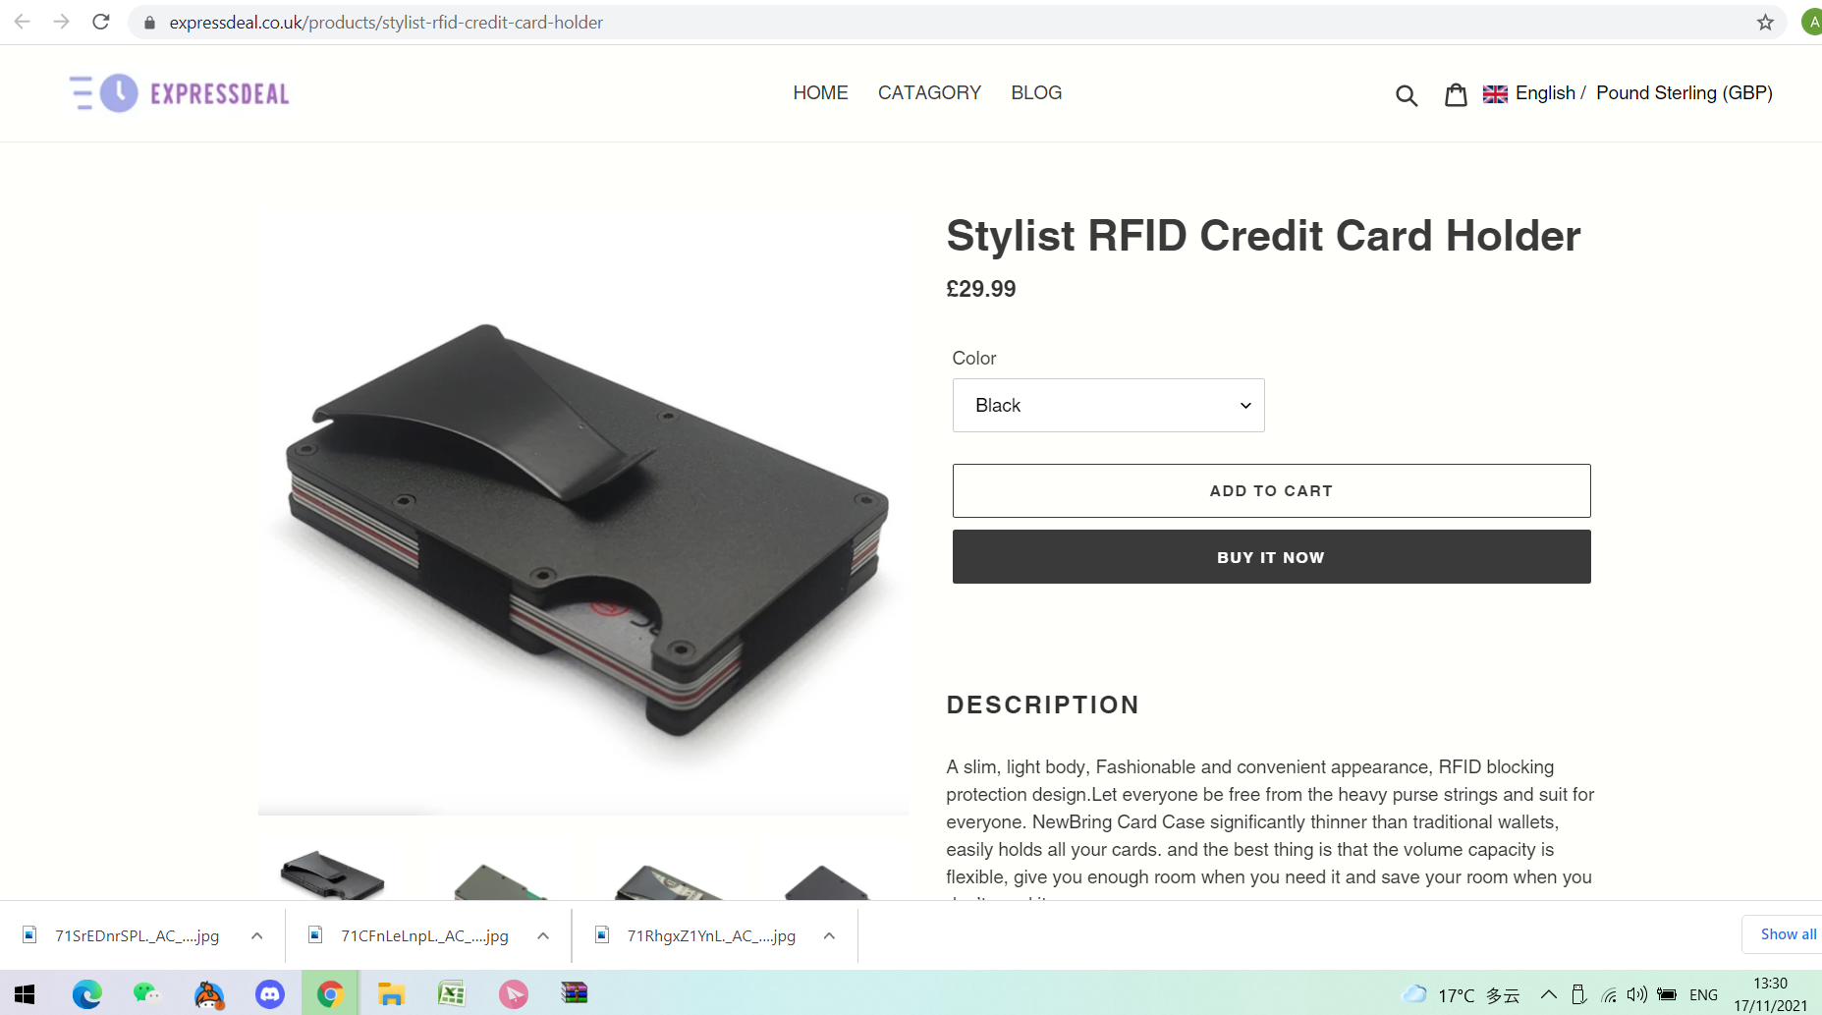This screenshot has width=1822, height=1015.
Task: Open the CATAGORY menu item
Action: 929,92
